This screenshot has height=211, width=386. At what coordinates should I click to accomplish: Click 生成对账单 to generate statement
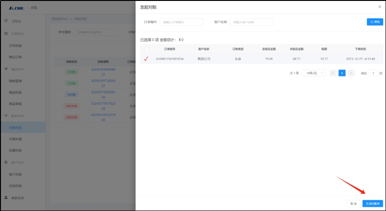point(372,203)
